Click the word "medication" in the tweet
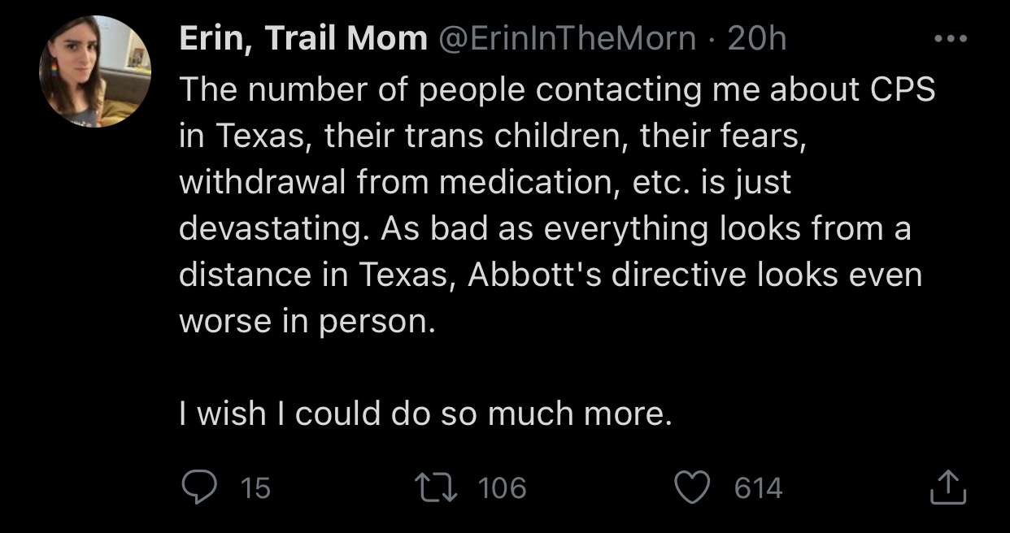 pyautogui.click(x=525, y=182)
